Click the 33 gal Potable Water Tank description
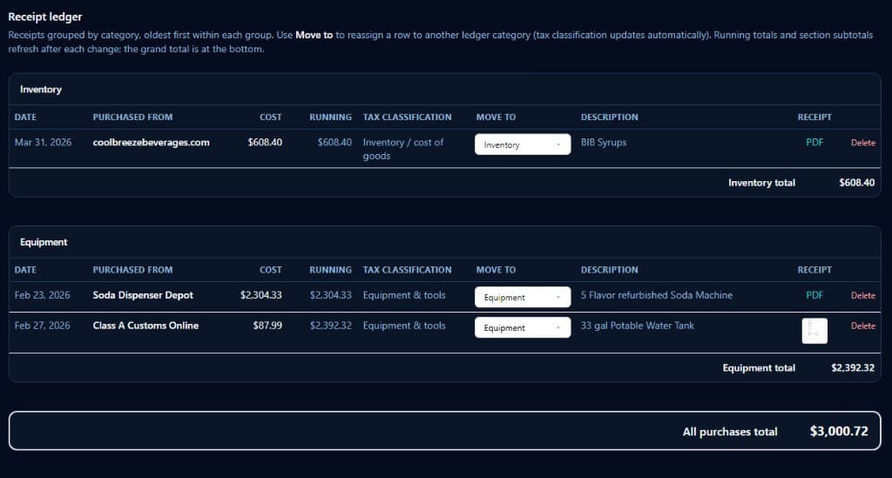The height and width of the screenshot is (478, 892). click(637, 326)
